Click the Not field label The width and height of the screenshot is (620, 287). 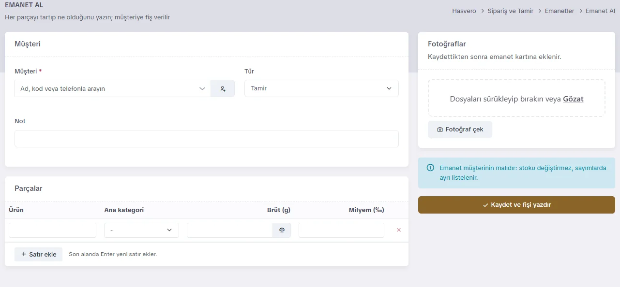20,121
